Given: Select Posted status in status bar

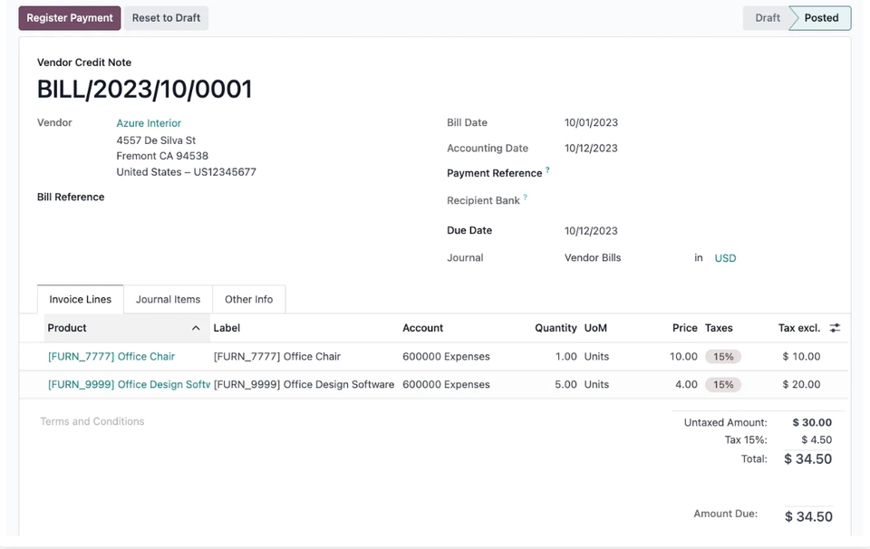Looking at the screenshot, I should click(x=821, y=18).
